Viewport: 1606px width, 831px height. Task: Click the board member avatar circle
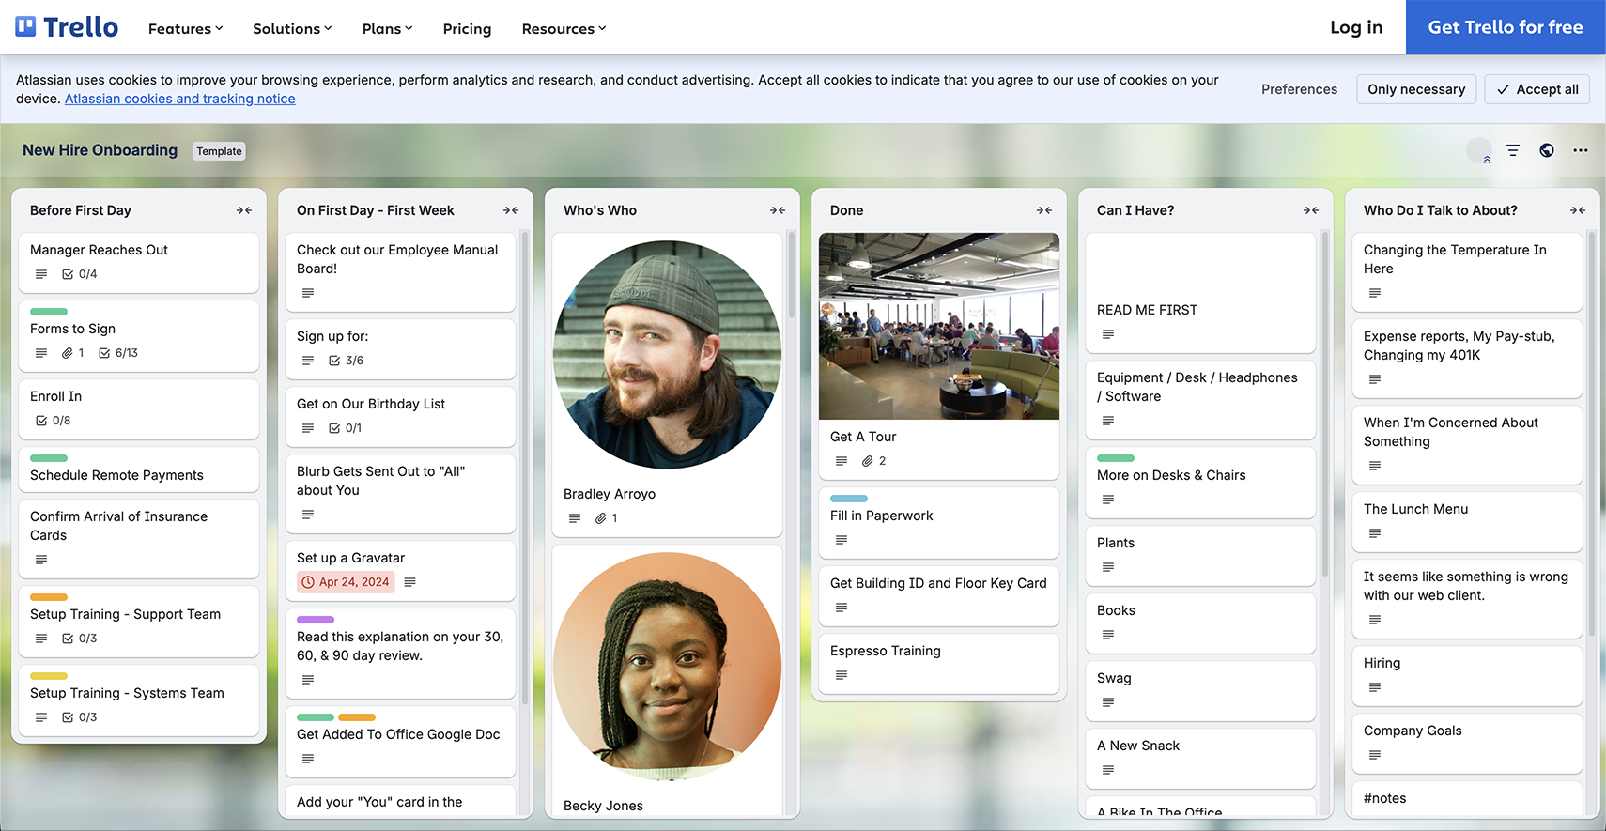click(1479, 150)
